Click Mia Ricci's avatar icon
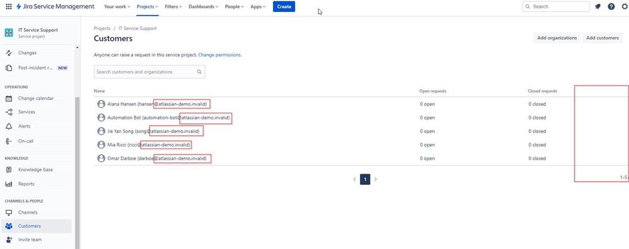Image resolution: width=629 pixels, height=249 pixels. click(x=101, y=145)
